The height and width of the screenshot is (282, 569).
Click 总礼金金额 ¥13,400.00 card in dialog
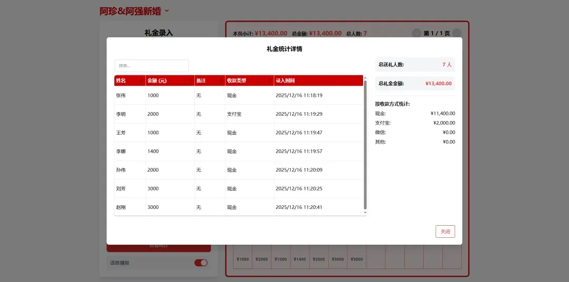(415, 83)
